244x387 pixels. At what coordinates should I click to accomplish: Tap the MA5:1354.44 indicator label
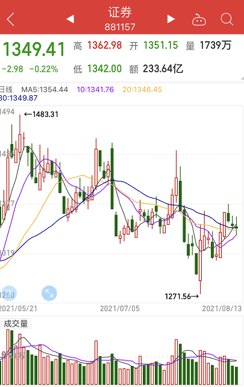click(45, 89)
